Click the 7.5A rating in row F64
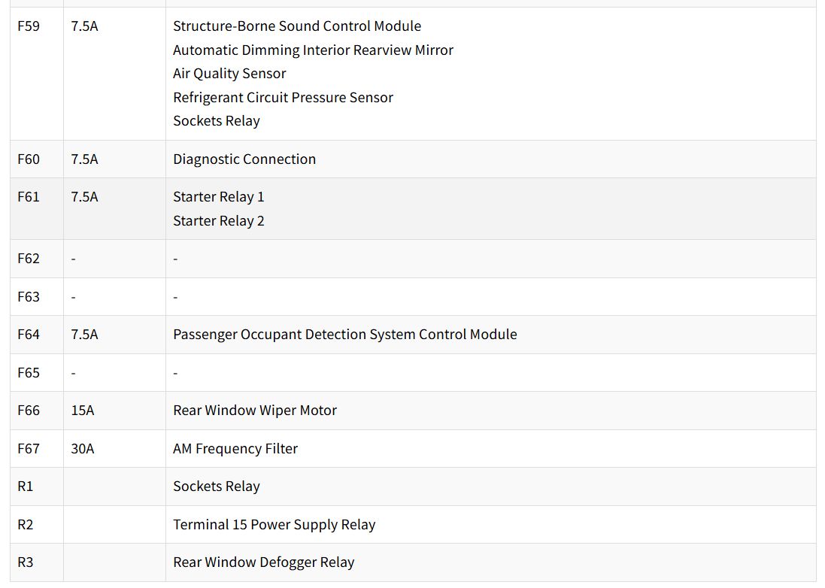Image resolution: width=825 pixels, height=588 pixels. [84, 335]
